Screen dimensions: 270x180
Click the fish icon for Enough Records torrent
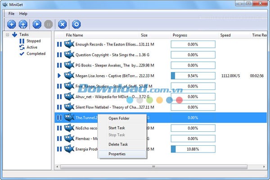(69, 44)
